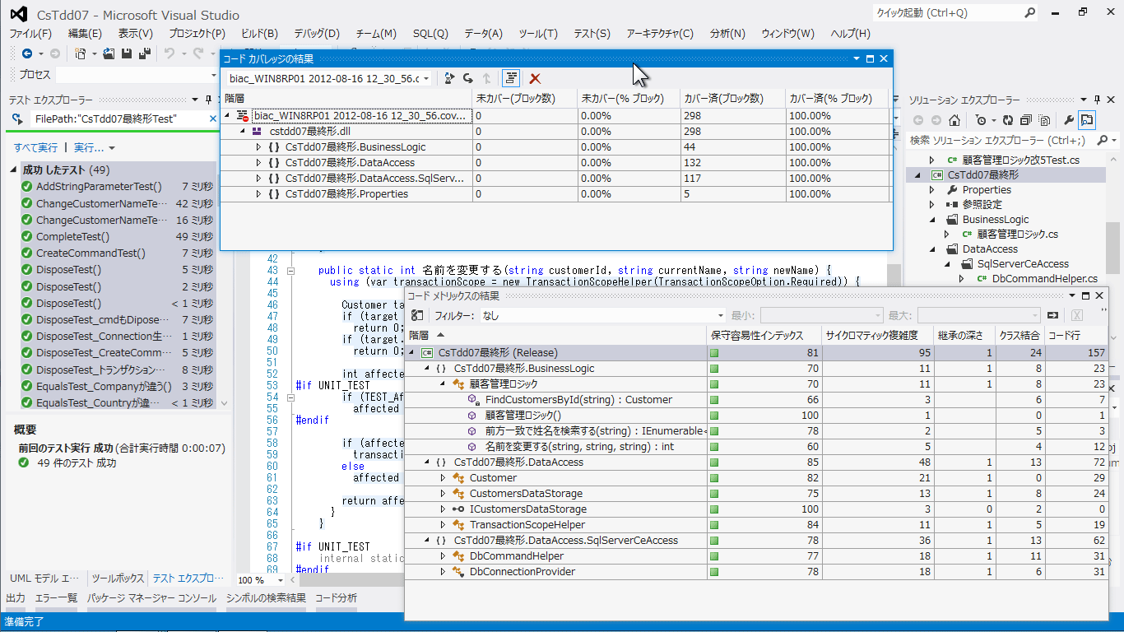Expand the Customer class in code metrics
Image resolution: width=1124 pixels, height=632 pixels.
tap(443, 478)
